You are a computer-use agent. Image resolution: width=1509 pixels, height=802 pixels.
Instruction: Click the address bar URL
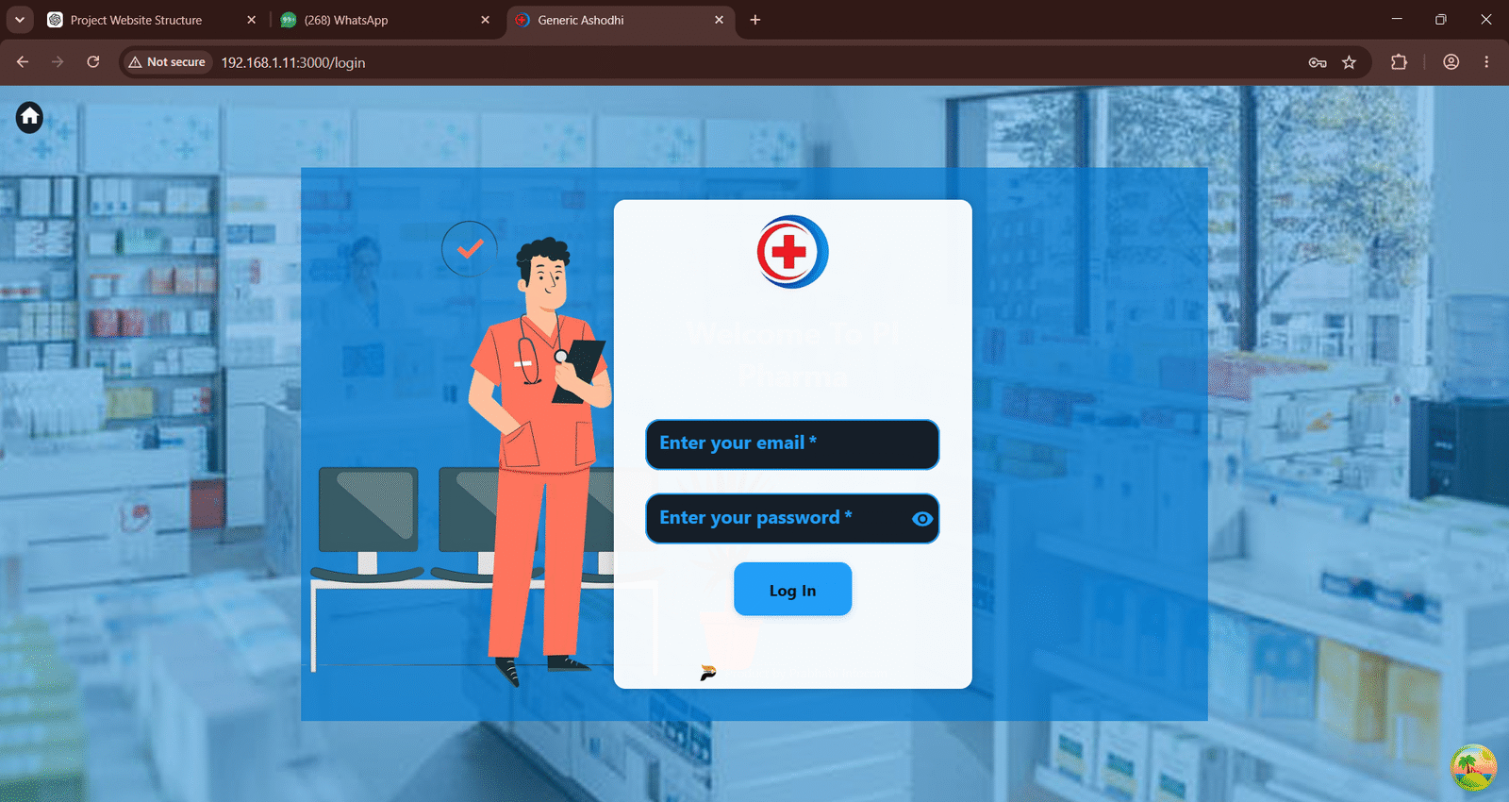[x=293, y=62]
